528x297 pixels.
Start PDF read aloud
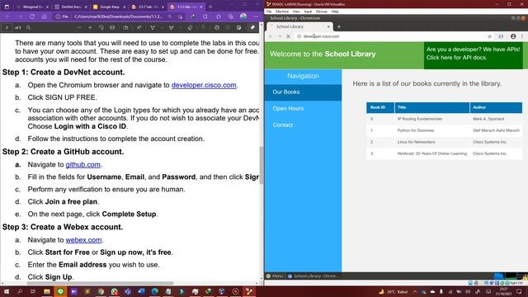[139, 27]
